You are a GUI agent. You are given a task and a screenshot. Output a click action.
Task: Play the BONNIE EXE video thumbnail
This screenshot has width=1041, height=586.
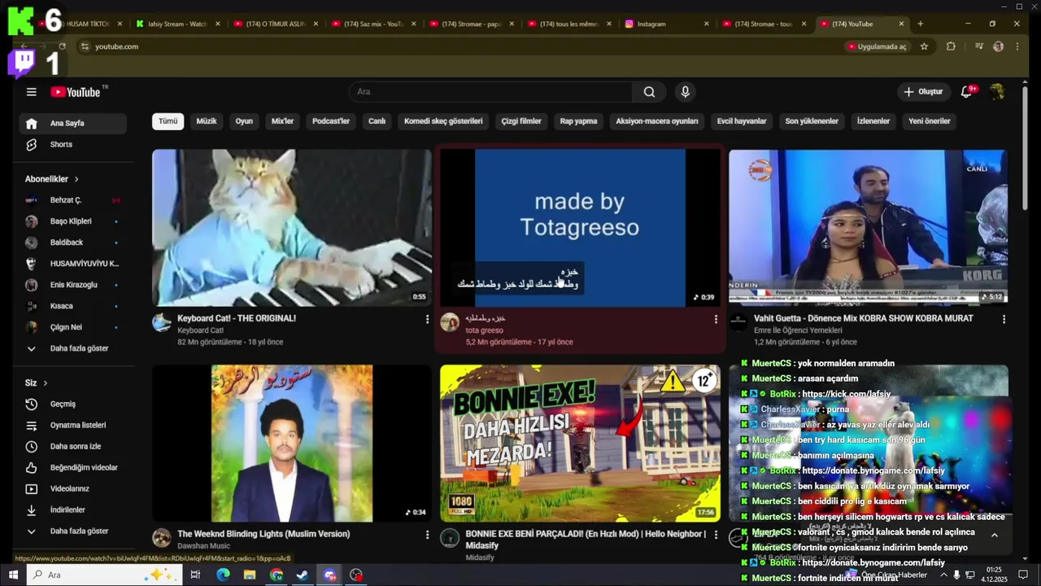coord(580,444)
